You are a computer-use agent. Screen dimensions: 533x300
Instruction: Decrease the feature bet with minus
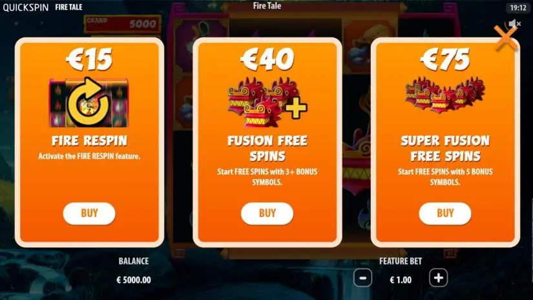click(362, 278)
